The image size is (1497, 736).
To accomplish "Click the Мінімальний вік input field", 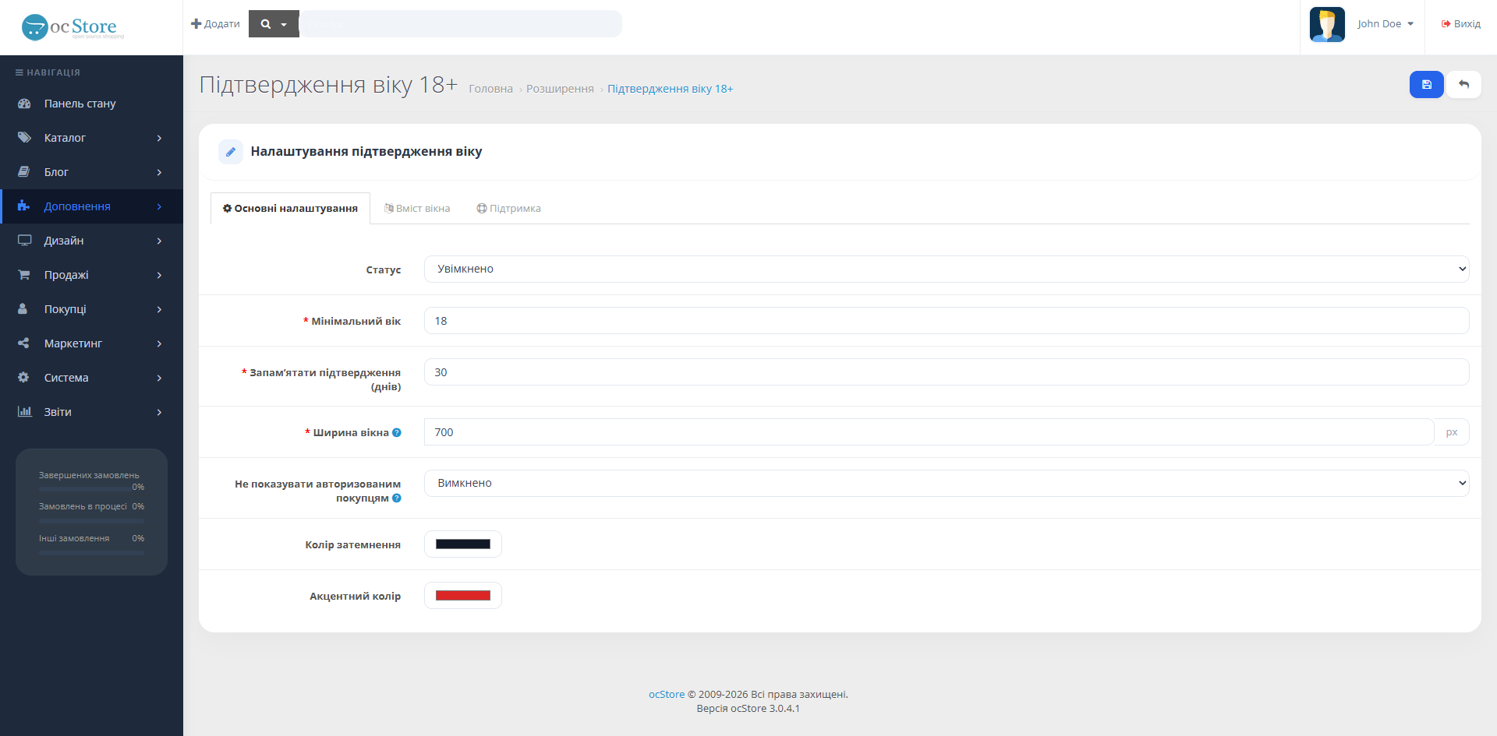I will tap(947, 321).
